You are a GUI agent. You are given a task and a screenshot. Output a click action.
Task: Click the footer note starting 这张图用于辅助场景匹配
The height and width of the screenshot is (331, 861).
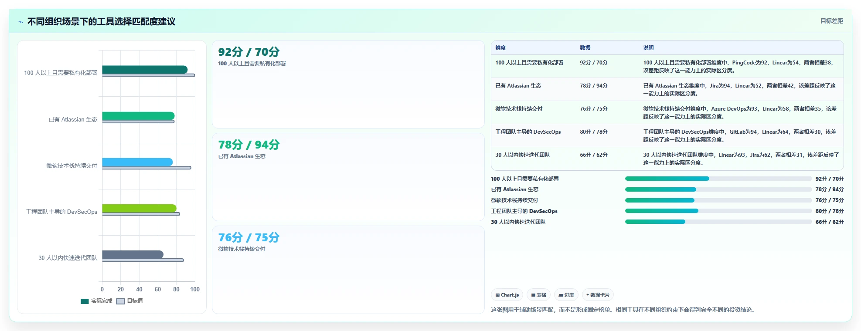[624, 310]
